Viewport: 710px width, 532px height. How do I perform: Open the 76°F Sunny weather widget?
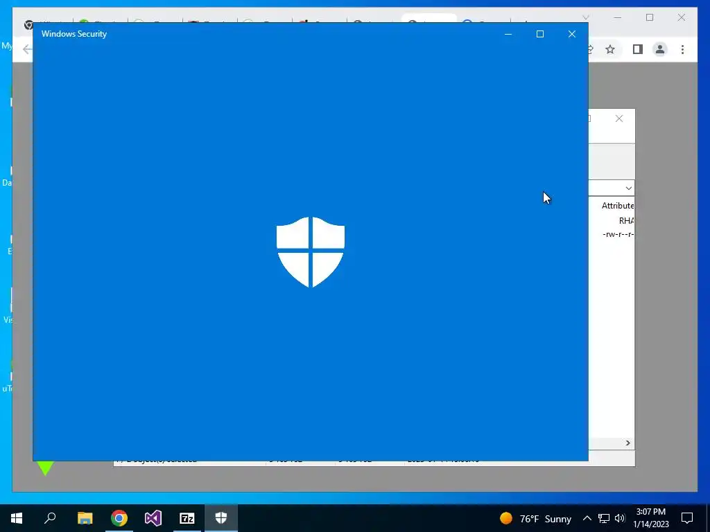point(536,518)
